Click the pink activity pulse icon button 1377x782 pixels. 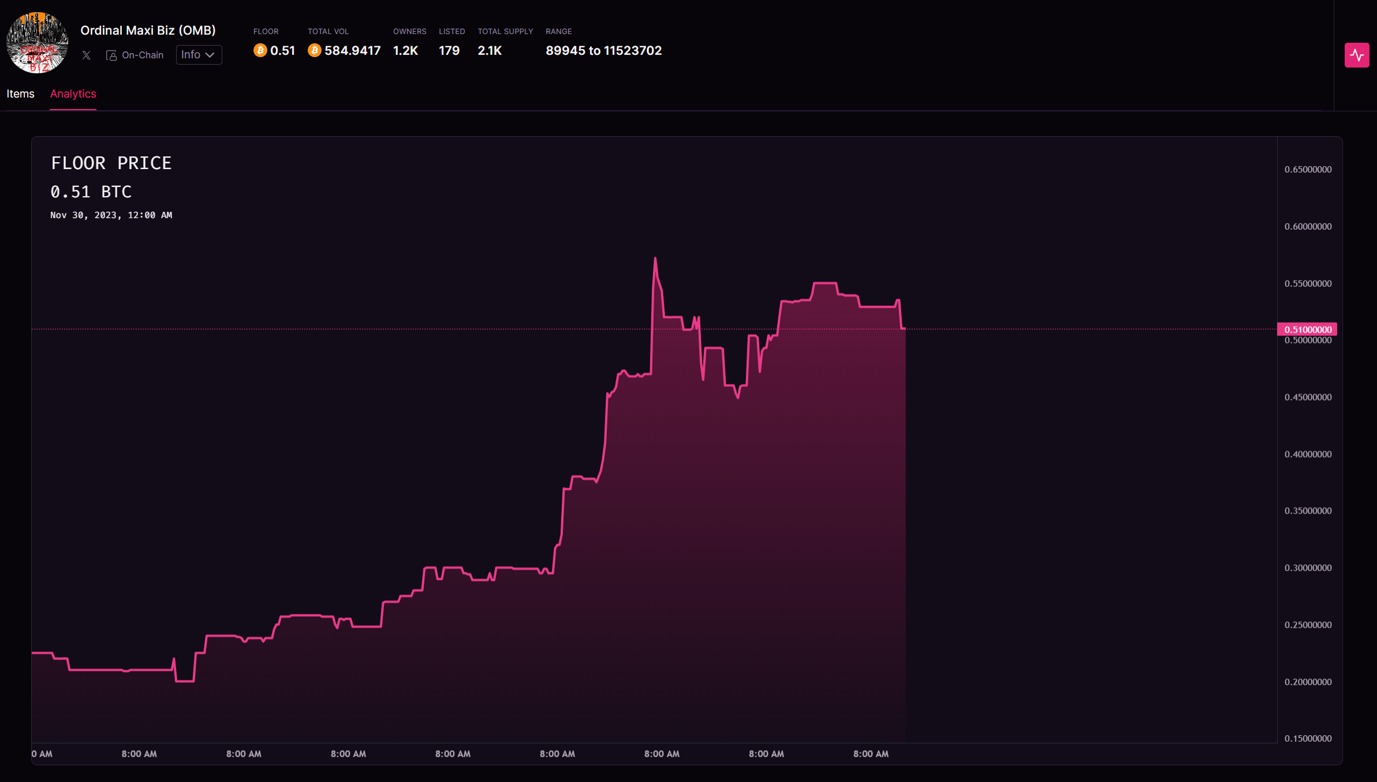pyautogui.click(x=1356, y=55)
